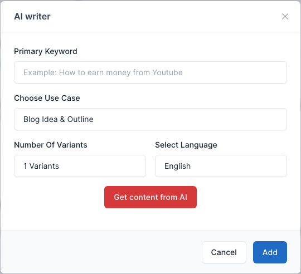This screenshot has height=274, width=301.
Task: Open the Select Language dropdown
Action: click(221, 166)
